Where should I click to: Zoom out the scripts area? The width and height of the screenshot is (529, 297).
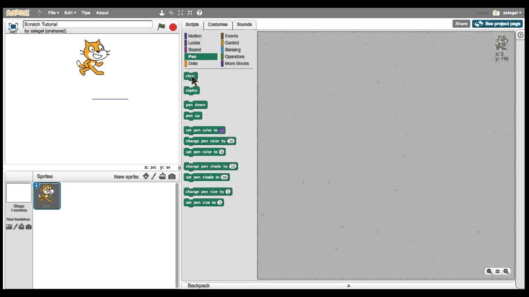point(489,271)
